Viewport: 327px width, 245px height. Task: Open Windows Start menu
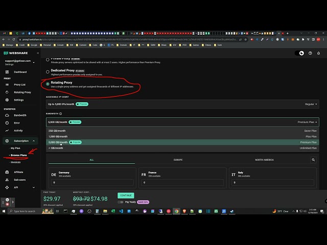(x=4, y=211)
